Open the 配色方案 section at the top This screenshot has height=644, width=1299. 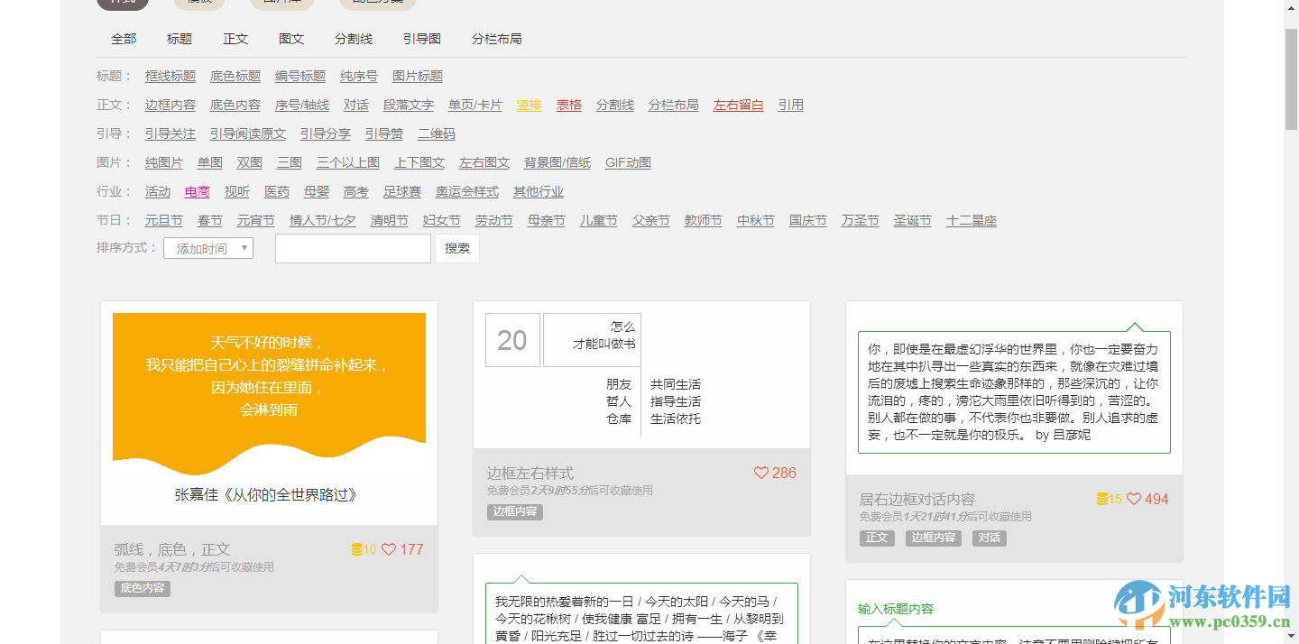click(x=377, y=3)
